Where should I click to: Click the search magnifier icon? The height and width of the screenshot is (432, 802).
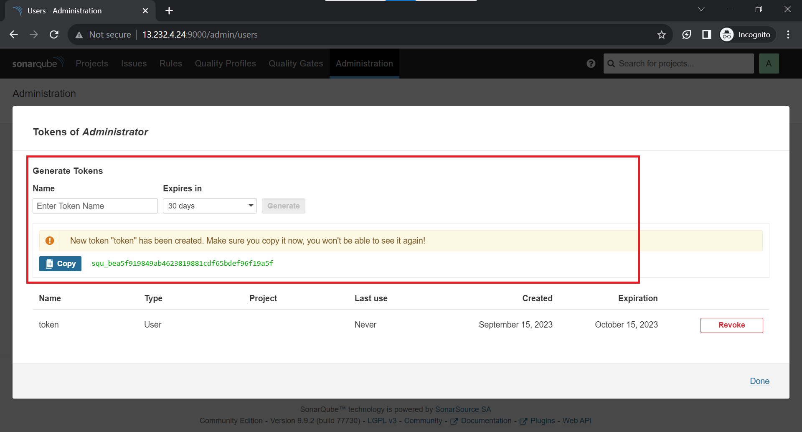pos(612,64)
